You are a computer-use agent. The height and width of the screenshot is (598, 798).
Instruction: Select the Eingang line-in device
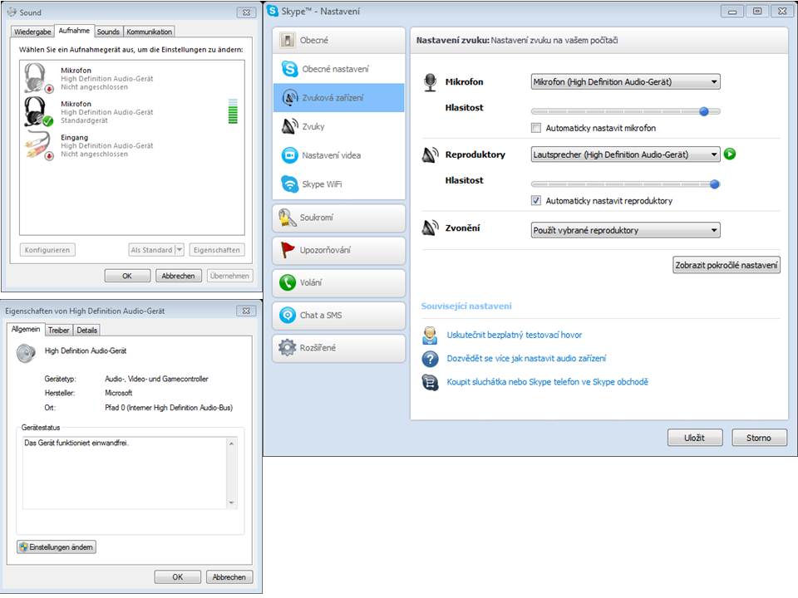coord(132,145)
